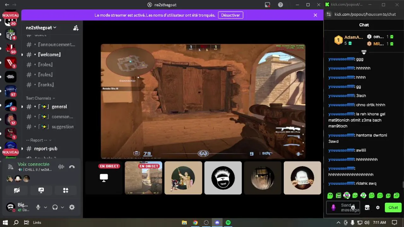Viewport: 404px width, 227px height.
Task: Click top gifter AdamA... entry
Action: 349,40
